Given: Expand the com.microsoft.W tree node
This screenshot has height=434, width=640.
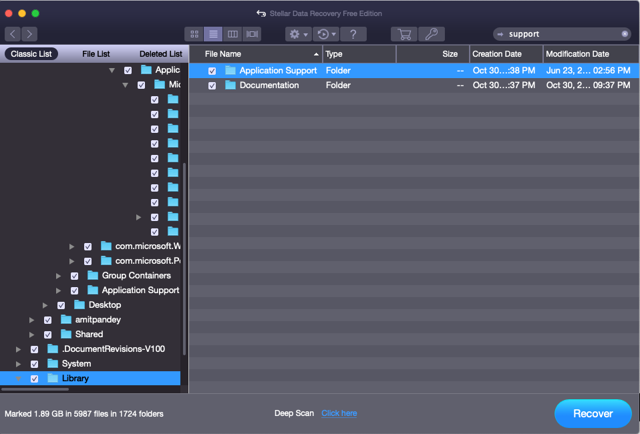Looking at the screenshot, I should point(72,246).
